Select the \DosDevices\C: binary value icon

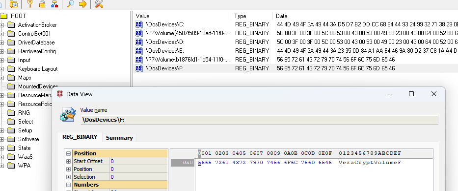[x=139, y=24]
